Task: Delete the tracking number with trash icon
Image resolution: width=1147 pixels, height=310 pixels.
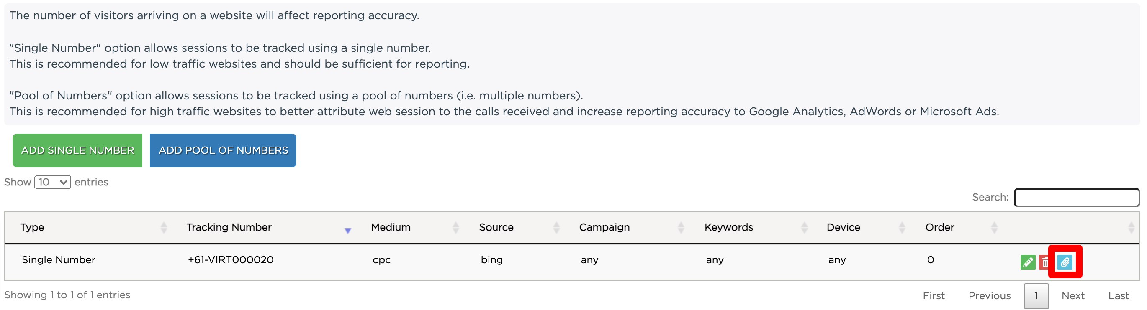Action: [1044, 262]
